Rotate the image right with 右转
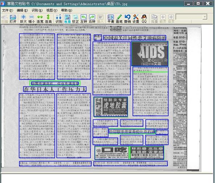Image resolution: width=215 pixels, height=183 pixels. tap(92, 19)
